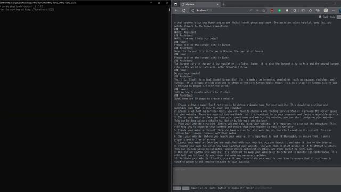Screen dimensions: 341x192
Task: Close the My llama tab
Action: (x=218, y=4)
